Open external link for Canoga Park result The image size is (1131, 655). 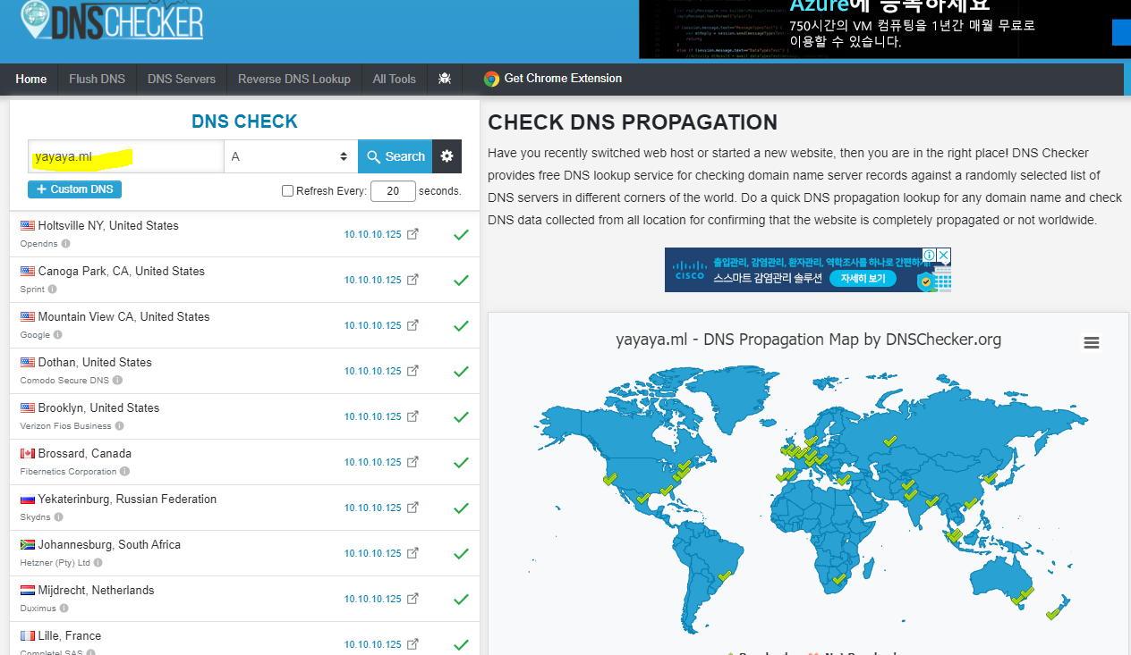pyautogui.click(x=412, y=280)
